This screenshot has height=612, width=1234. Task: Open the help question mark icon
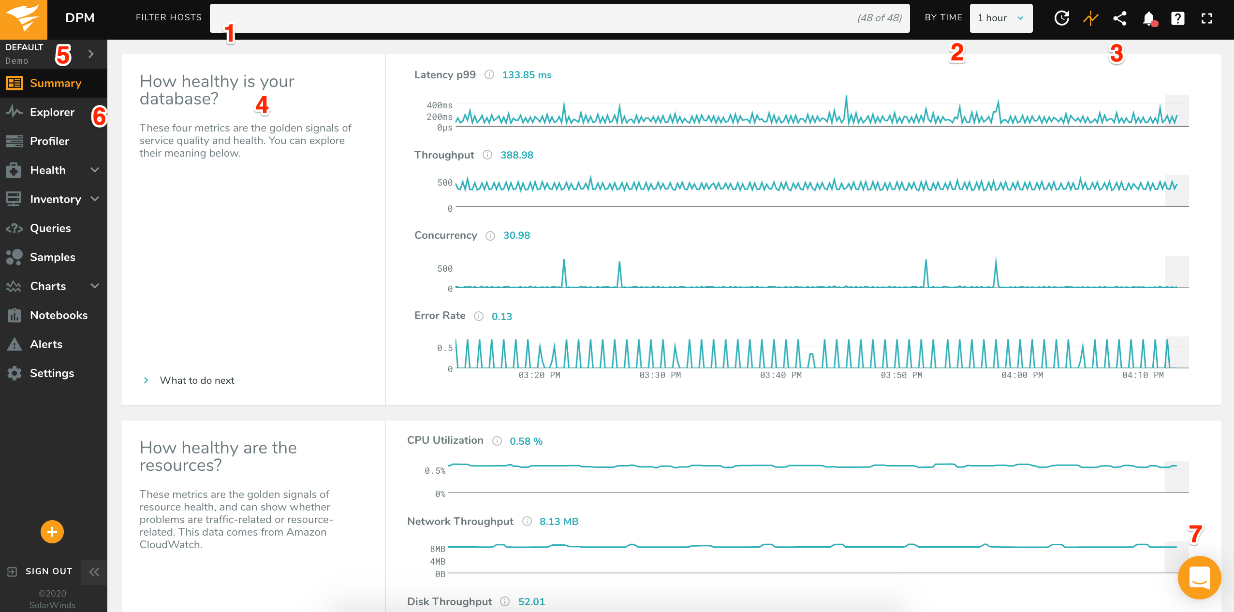[x=1178, y=18]
